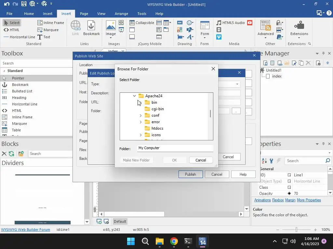The height and width of the screenshot is (249, 333).
Task: Toggle the index page checkbox in Site Manager
Action: 268,76
